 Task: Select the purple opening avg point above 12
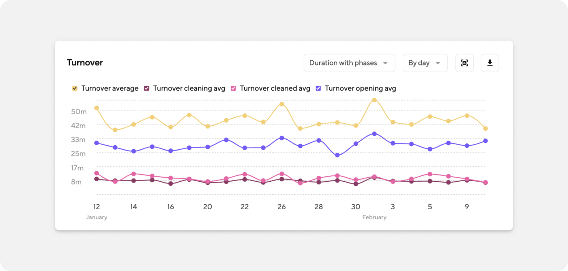pos(97,143)
